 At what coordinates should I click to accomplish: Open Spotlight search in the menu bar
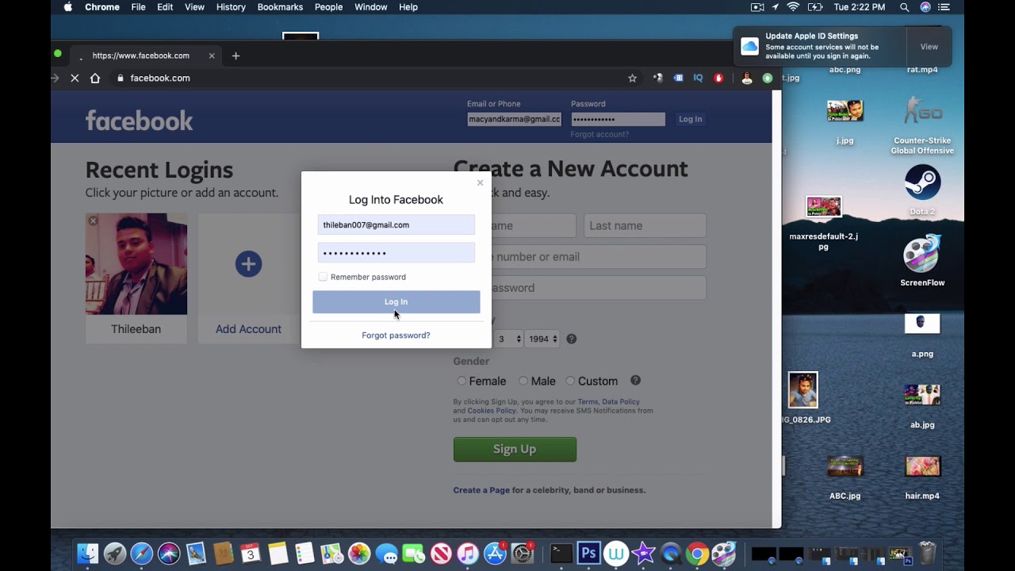pyautogui.click(x=904, y=7)
